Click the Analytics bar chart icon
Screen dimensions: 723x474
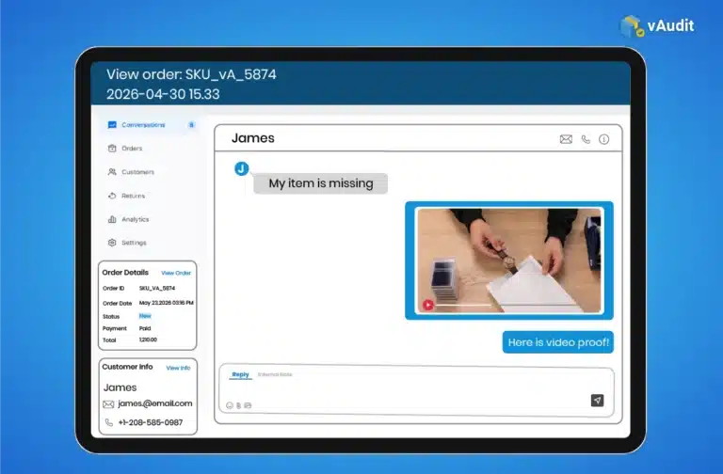[x=112, y=219]
